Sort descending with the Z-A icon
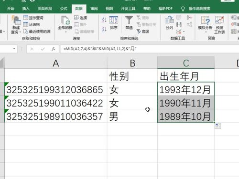The width and height of the screenshot is (239, 179). [x=104, y=29]
